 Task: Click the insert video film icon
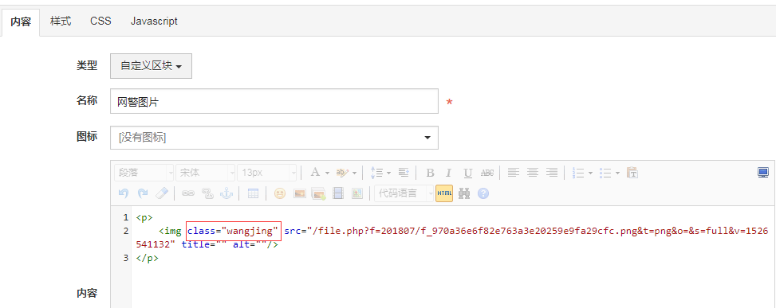[338, 193]
